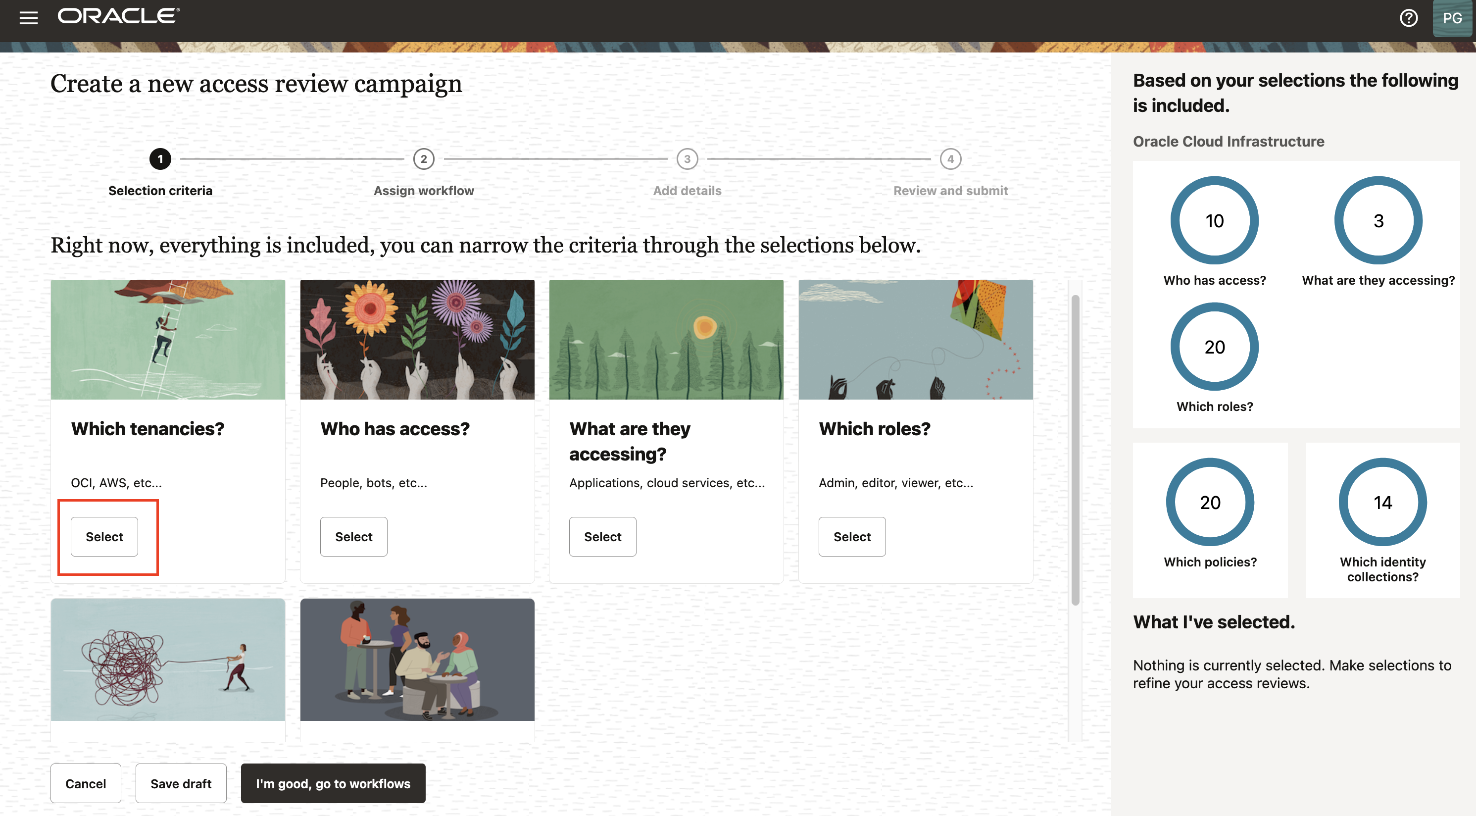Open the PG user profile avatar
This screenshot has width=1476, height=816.
point(1452,18)
